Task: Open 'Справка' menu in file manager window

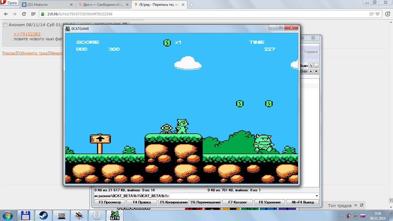Action: coord(311,52)
